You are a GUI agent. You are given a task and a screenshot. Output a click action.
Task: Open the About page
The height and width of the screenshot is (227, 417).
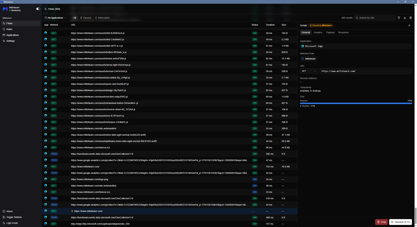[20, 211]
